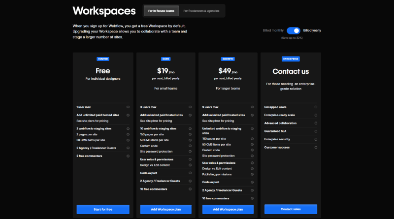Open info icon for Uncapped users
Viewport: 394px width, 219px height.
(316, 107)
